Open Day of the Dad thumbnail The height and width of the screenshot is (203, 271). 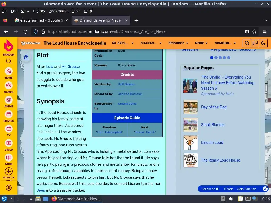tap(191, 107)
